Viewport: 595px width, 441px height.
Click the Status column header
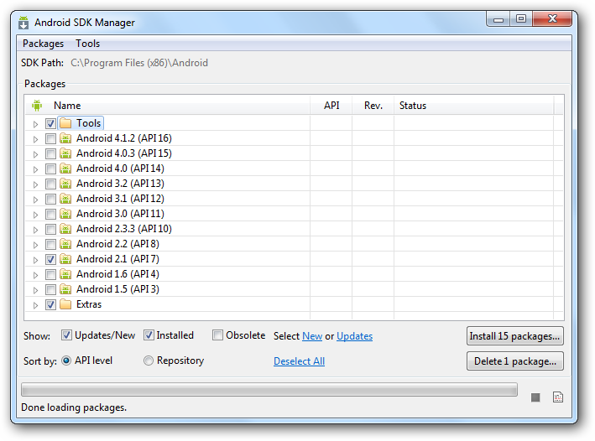(474, 106)
